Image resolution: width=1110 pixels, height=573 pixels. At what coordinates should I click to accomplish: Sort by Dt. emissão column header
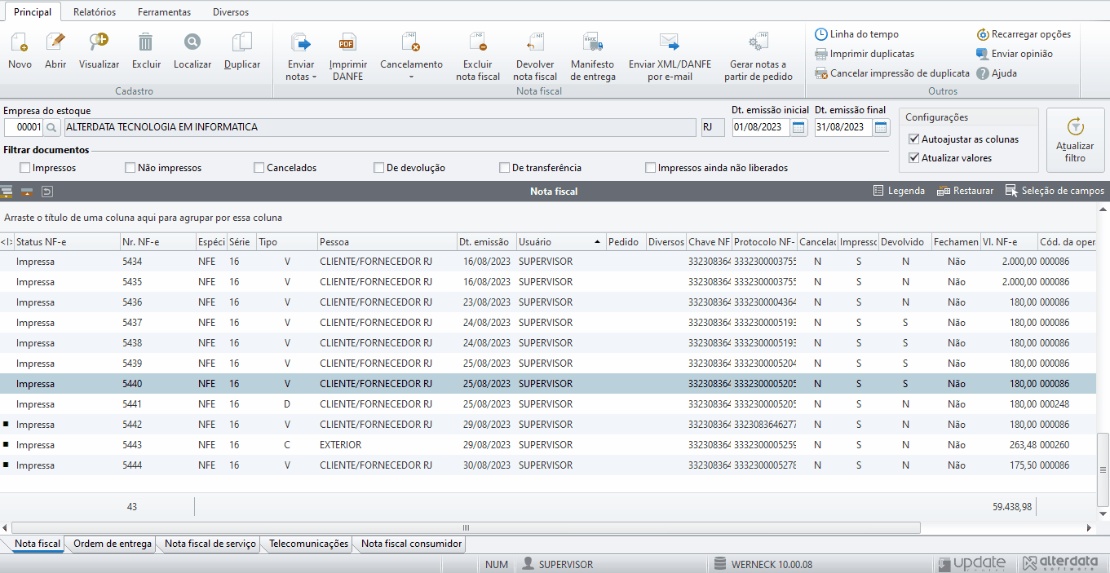pos(486,242)
